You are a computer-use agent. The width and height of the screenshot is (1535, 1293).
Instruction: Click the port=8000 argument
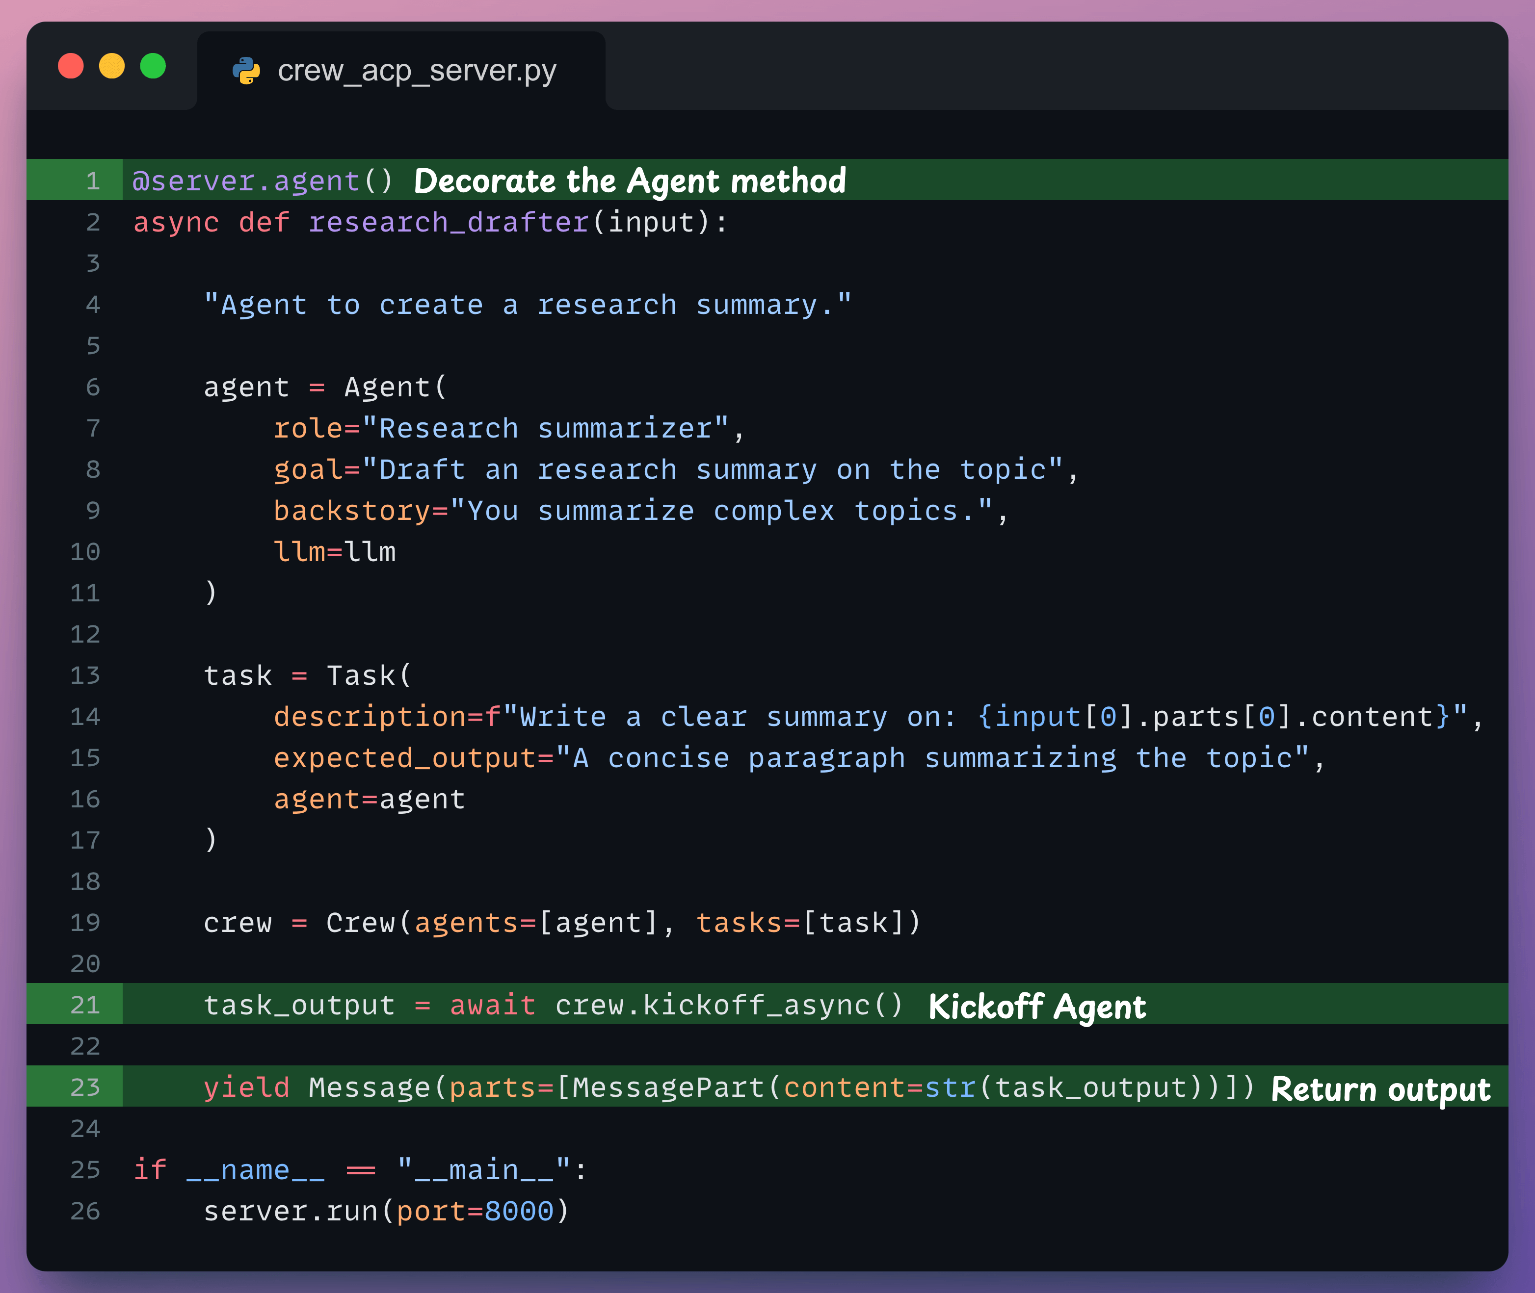coord(475,1211)
